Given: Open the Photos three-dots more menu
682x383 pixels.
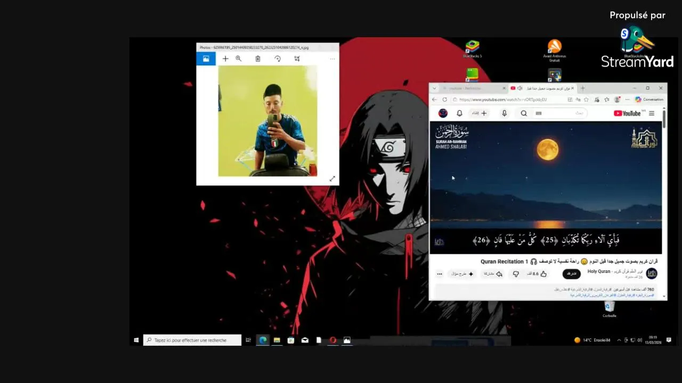Looking at the screenshot, I should (332, 59).
